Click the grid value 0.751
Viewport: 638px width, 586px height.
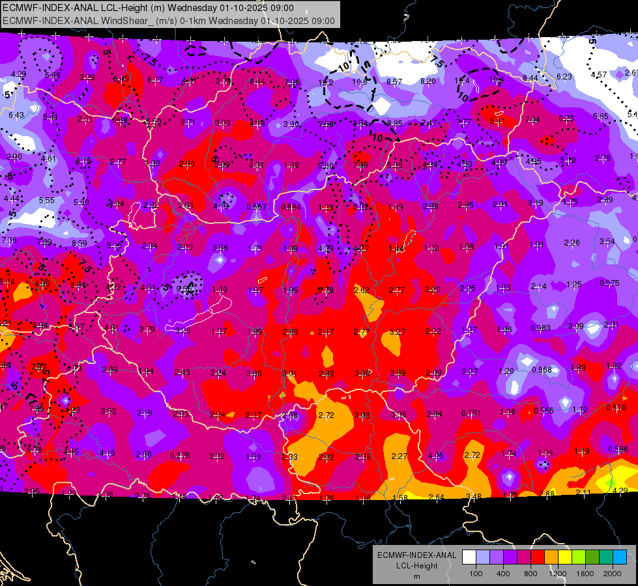471,413
